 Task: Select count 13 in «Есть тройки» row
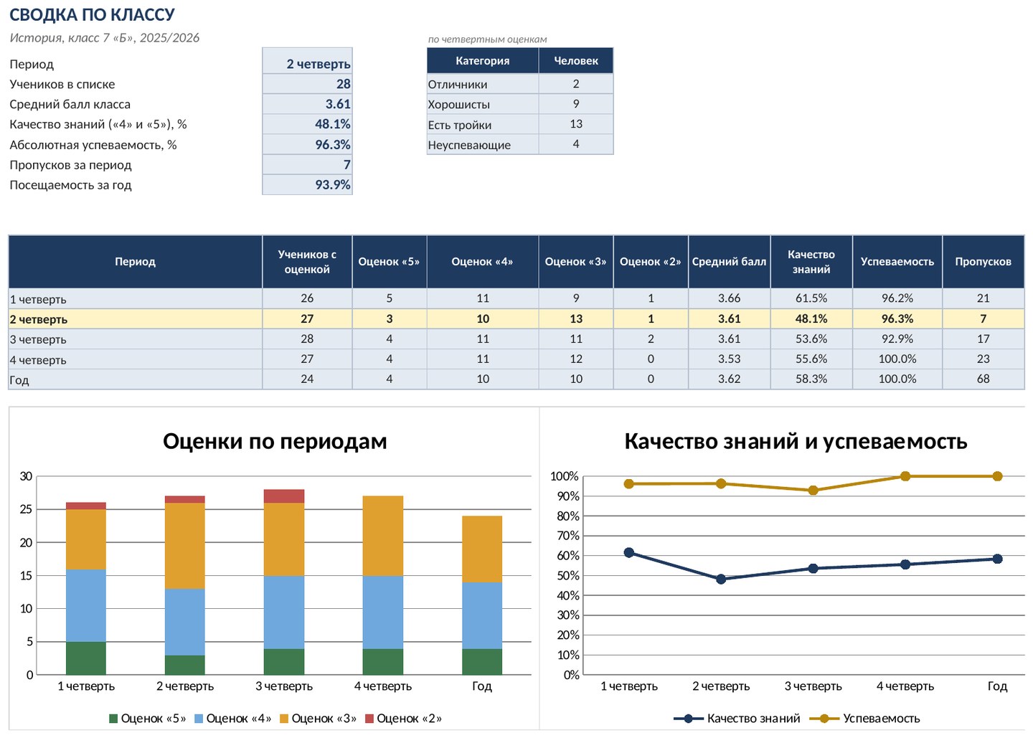(x=576, y=124)
